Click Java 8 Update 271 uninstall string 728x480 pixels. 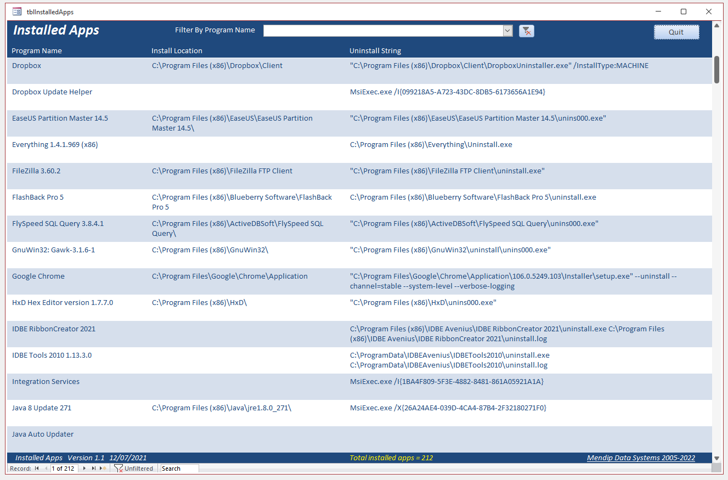(x=448, y=408)
